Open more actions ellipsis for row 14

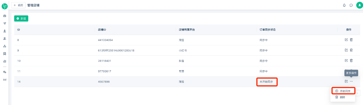pyautogui.click(x=351, y=82)
